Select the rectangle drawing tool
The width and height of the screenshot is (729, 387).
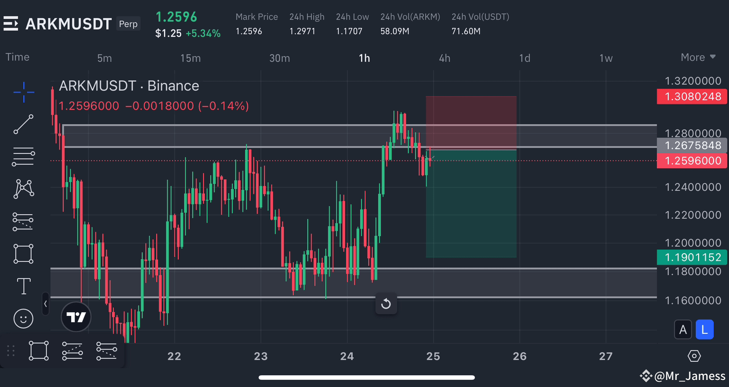(x=23, y=253)
